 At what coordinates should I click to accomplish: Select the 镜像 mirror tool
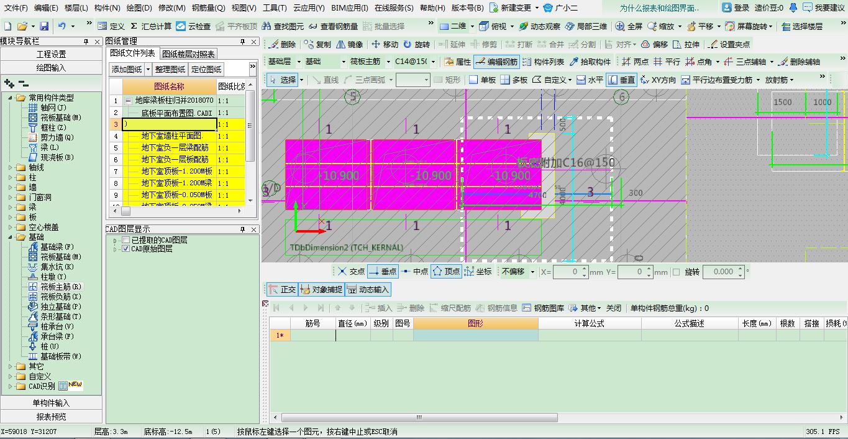click(349, 45)
